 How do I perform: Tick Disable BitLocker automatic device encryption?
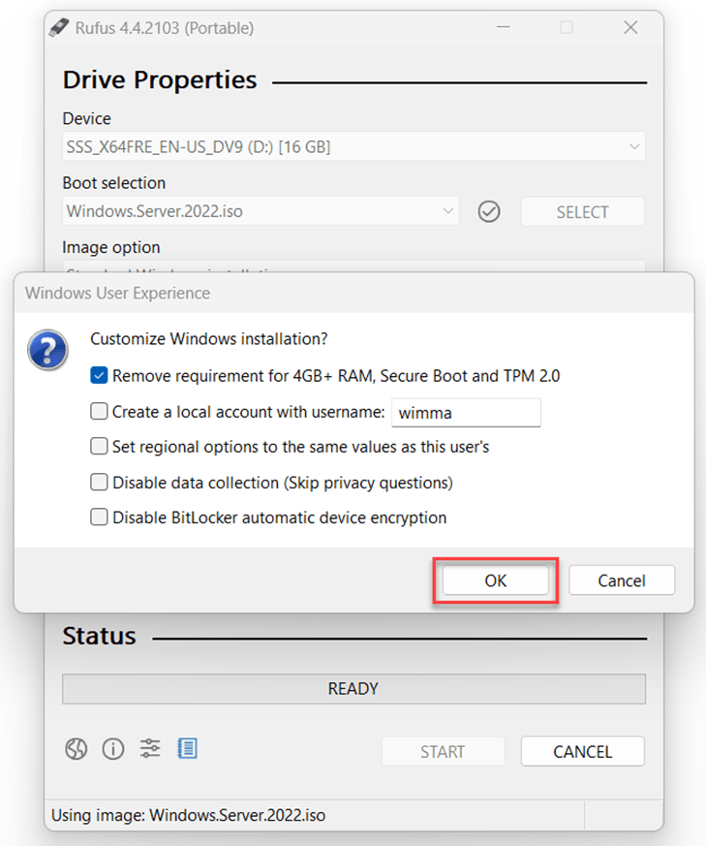click(99, 517)
